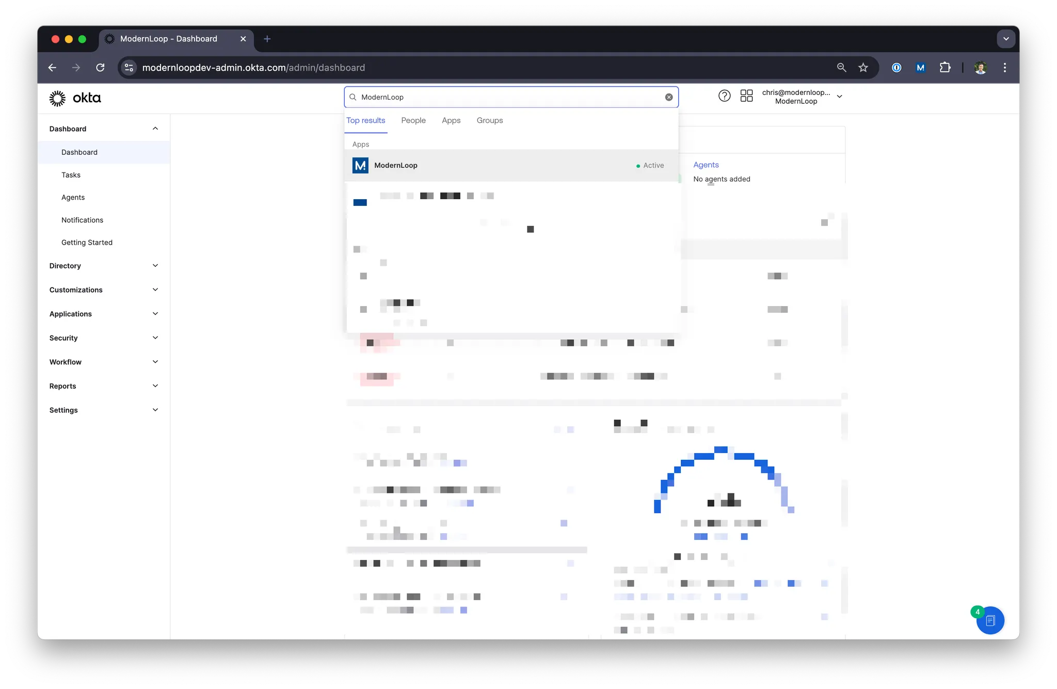This screenshot has height=689, width=1057.
Task: Reload the Okta dashboard page
Action: point(100,68)
